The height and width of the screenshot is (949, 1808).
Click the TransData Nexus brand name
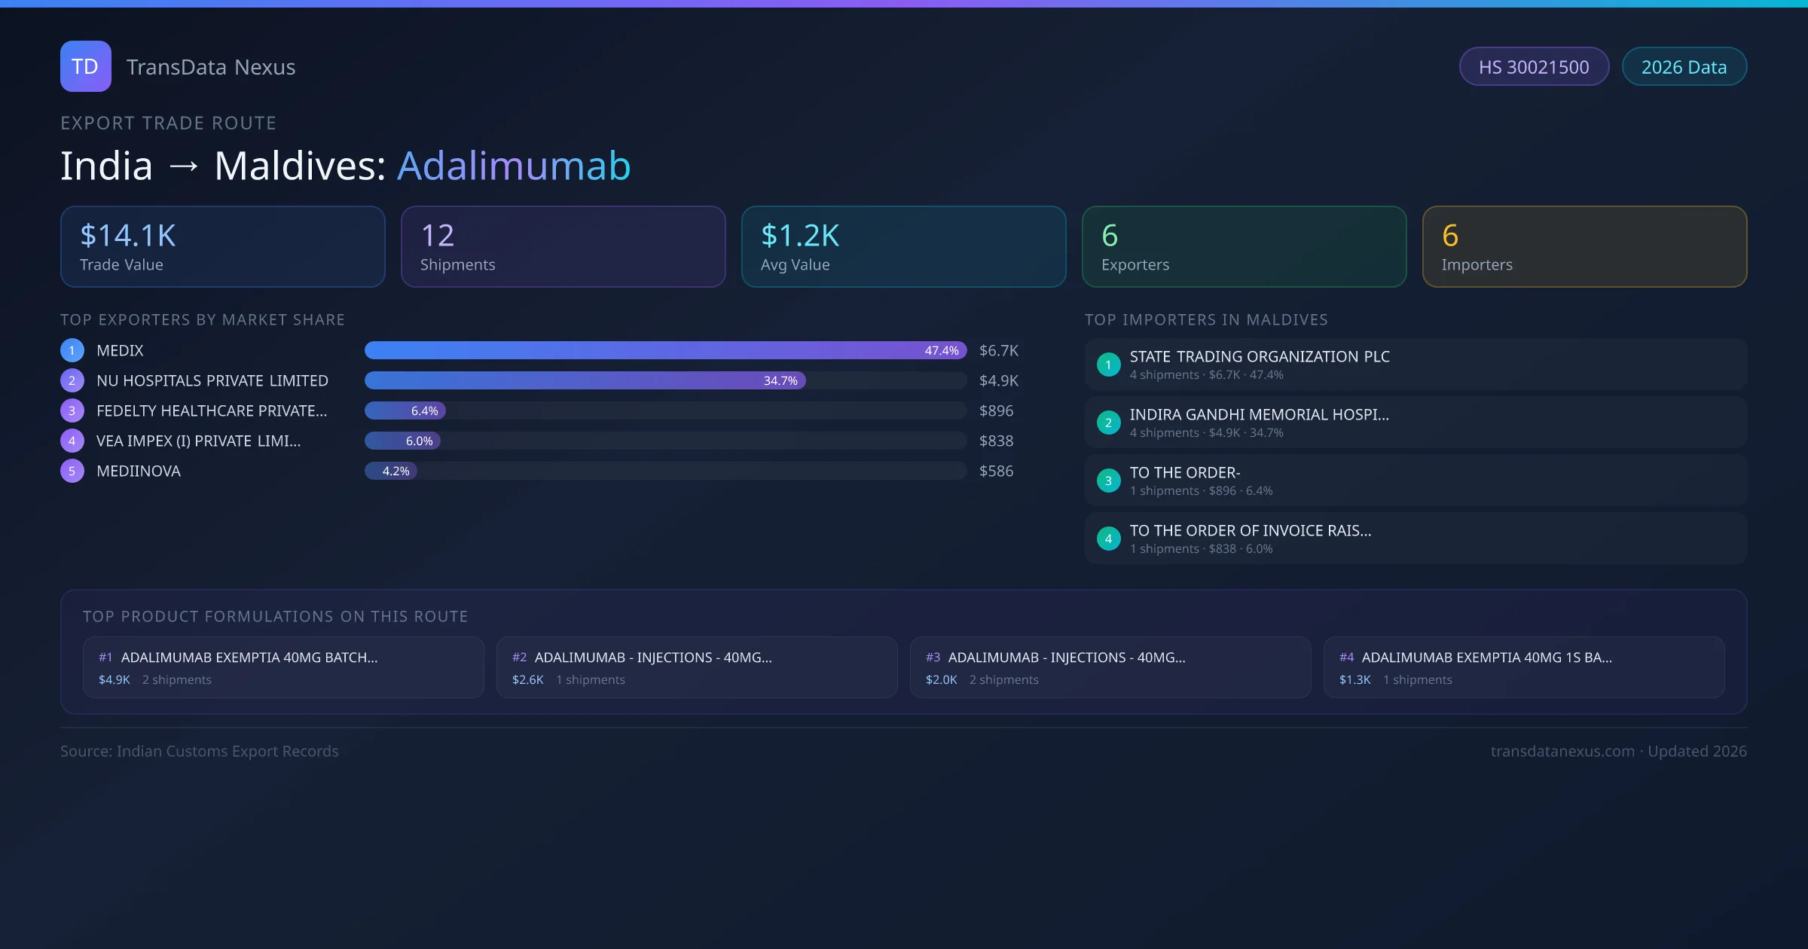pos(211,67)
